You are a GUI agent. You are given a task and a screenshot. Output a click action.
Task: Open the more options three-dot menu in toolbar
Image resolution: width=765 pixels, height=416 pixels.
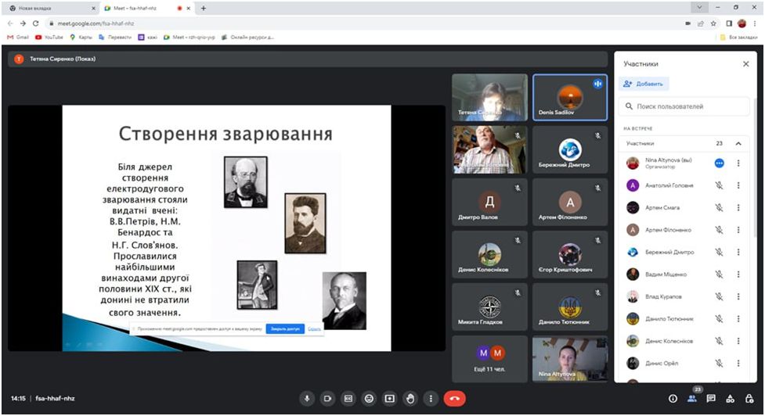tap(431, 399)
